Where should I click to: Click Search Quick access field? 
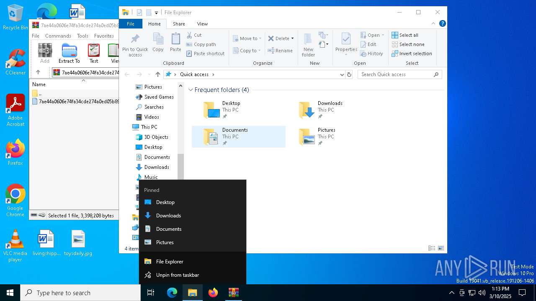400,74
